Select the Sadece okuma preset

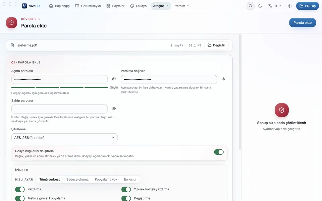(x=77, y=180)
